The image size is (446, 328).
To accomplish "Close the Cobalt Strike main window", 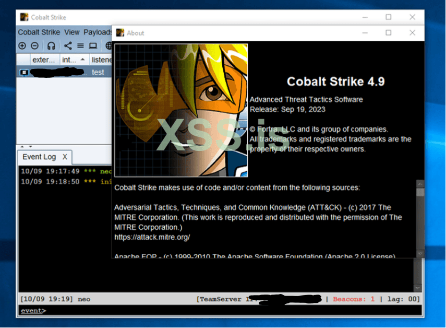I will (412, 17).
